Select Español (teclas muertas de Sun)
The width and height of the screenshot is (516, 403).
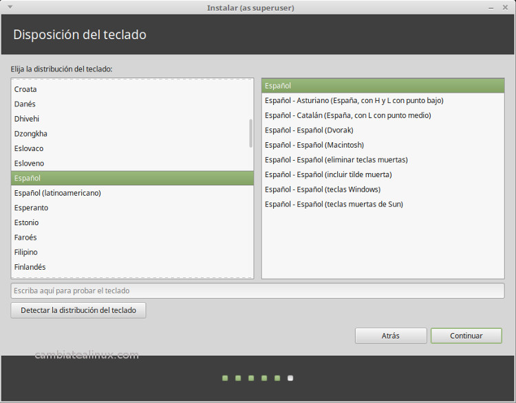click(383, 204)
